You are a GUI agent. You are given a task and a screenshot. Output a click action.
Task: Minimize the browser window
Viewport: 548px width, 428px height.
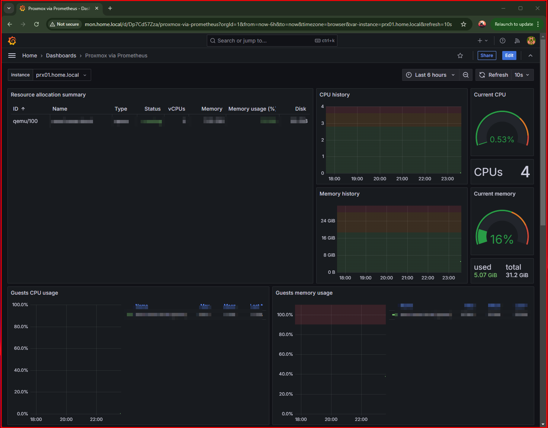pyautogui.click(x=503, y=8)
